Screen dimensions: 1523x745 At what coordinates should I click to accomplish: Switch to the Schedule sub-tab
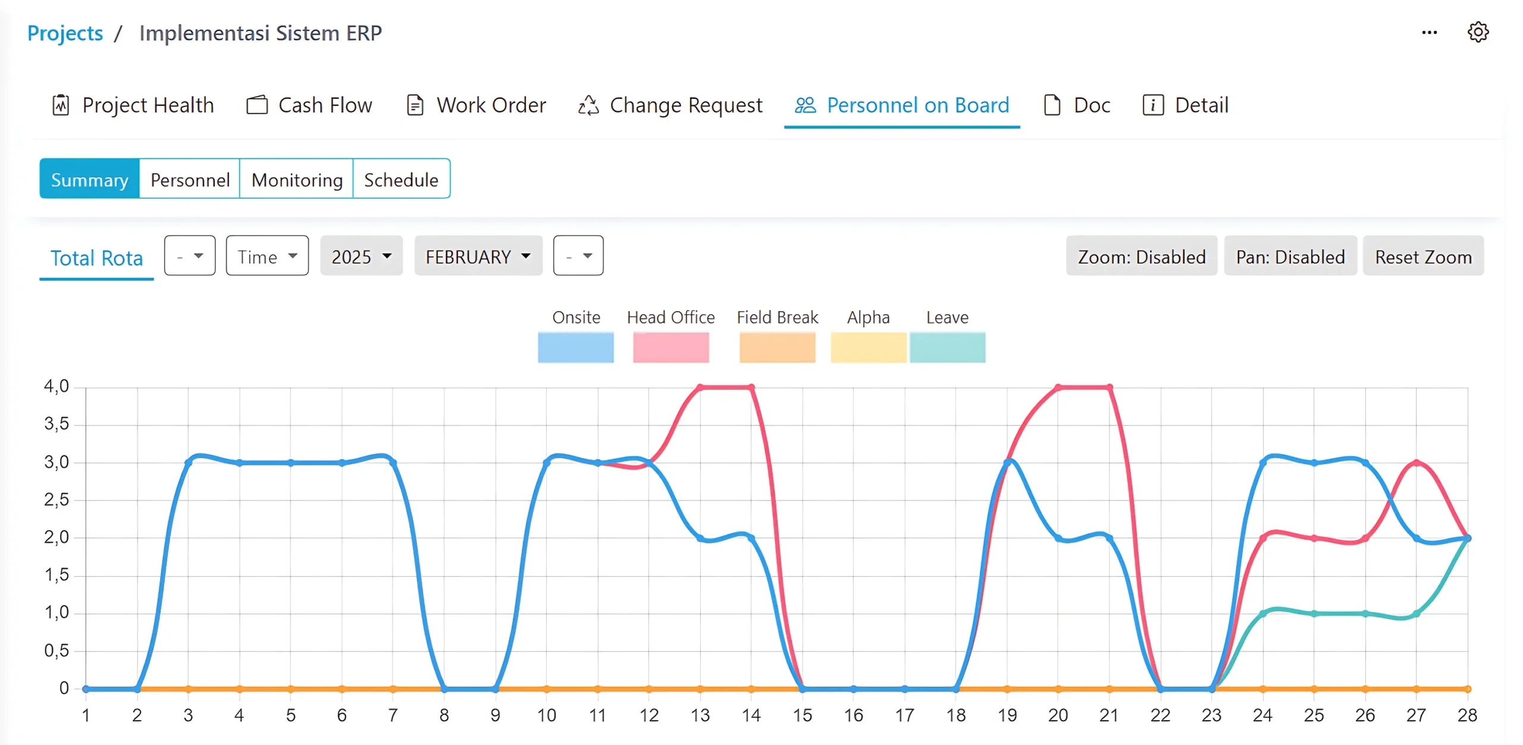[401, 179]
